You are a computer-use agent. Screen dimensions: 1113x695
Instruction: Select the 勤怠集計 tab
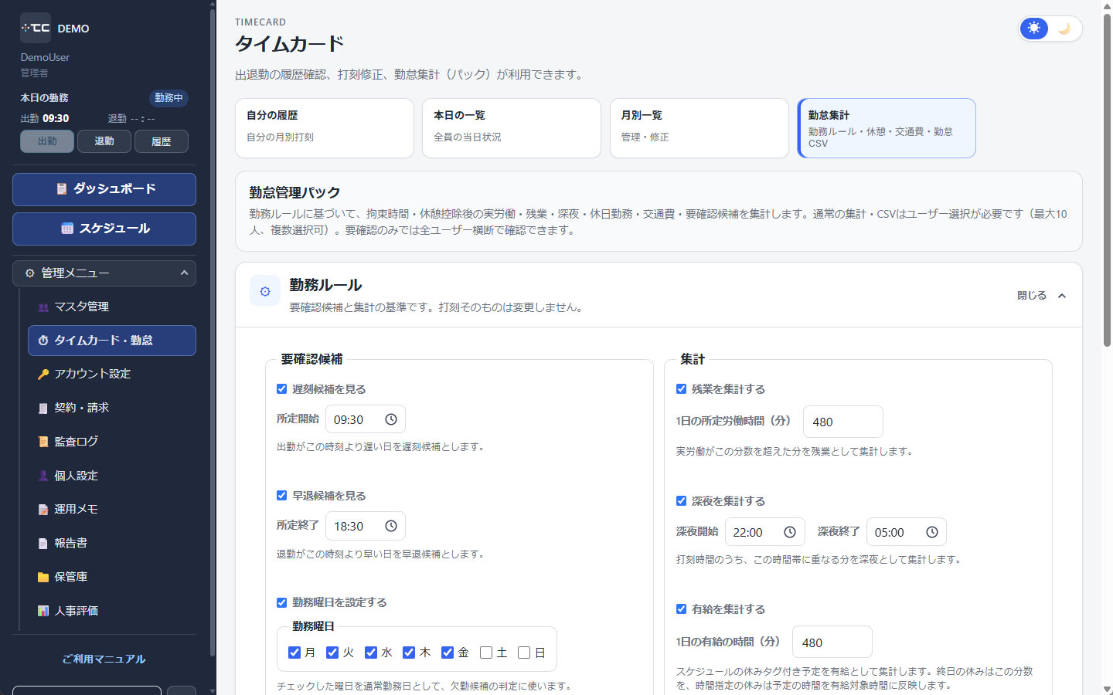click(x=887, y=128)
